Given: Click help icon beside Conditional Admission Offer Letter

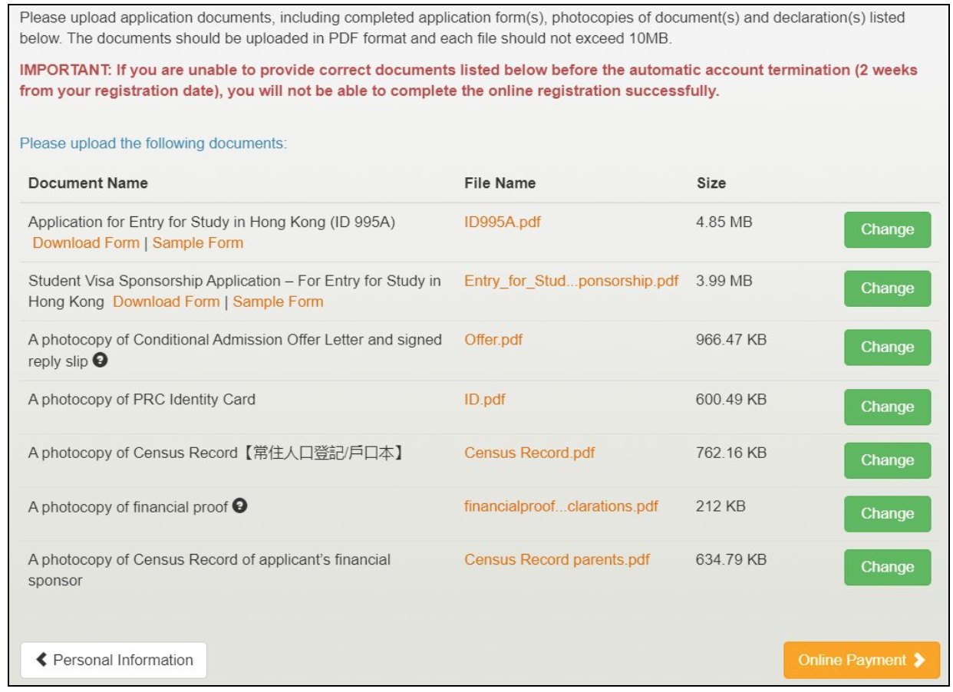Looking at the screenshot, I should [100, 361].
